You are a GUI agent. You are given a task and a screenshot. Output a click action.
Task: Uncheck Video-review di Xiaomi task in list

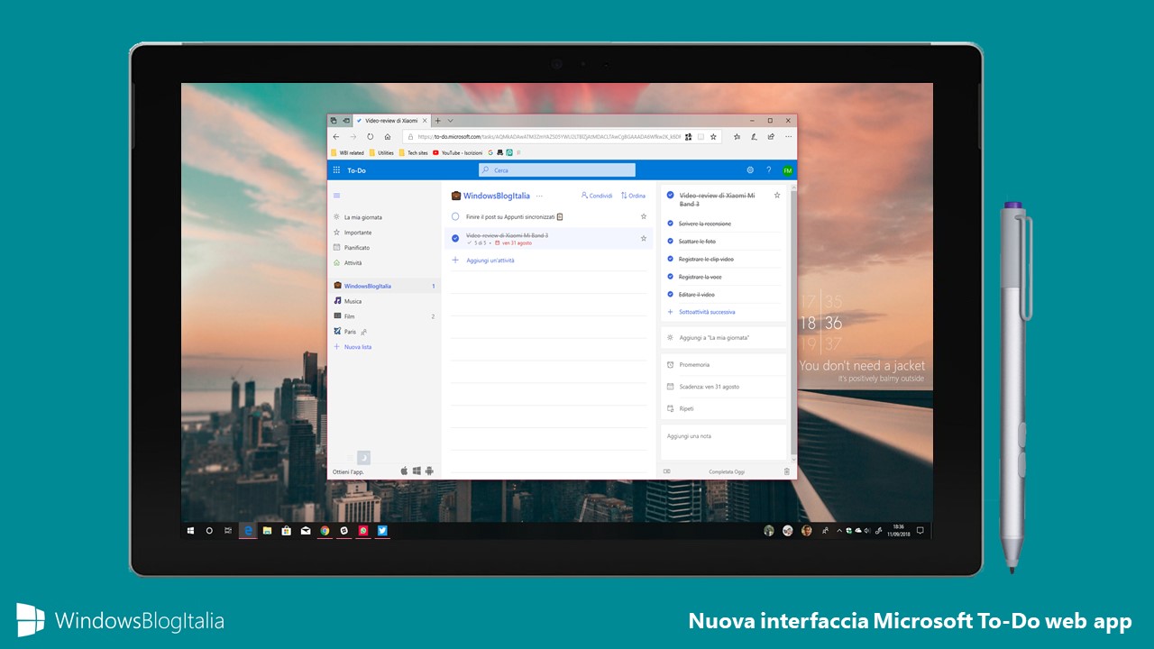point(455,239)
